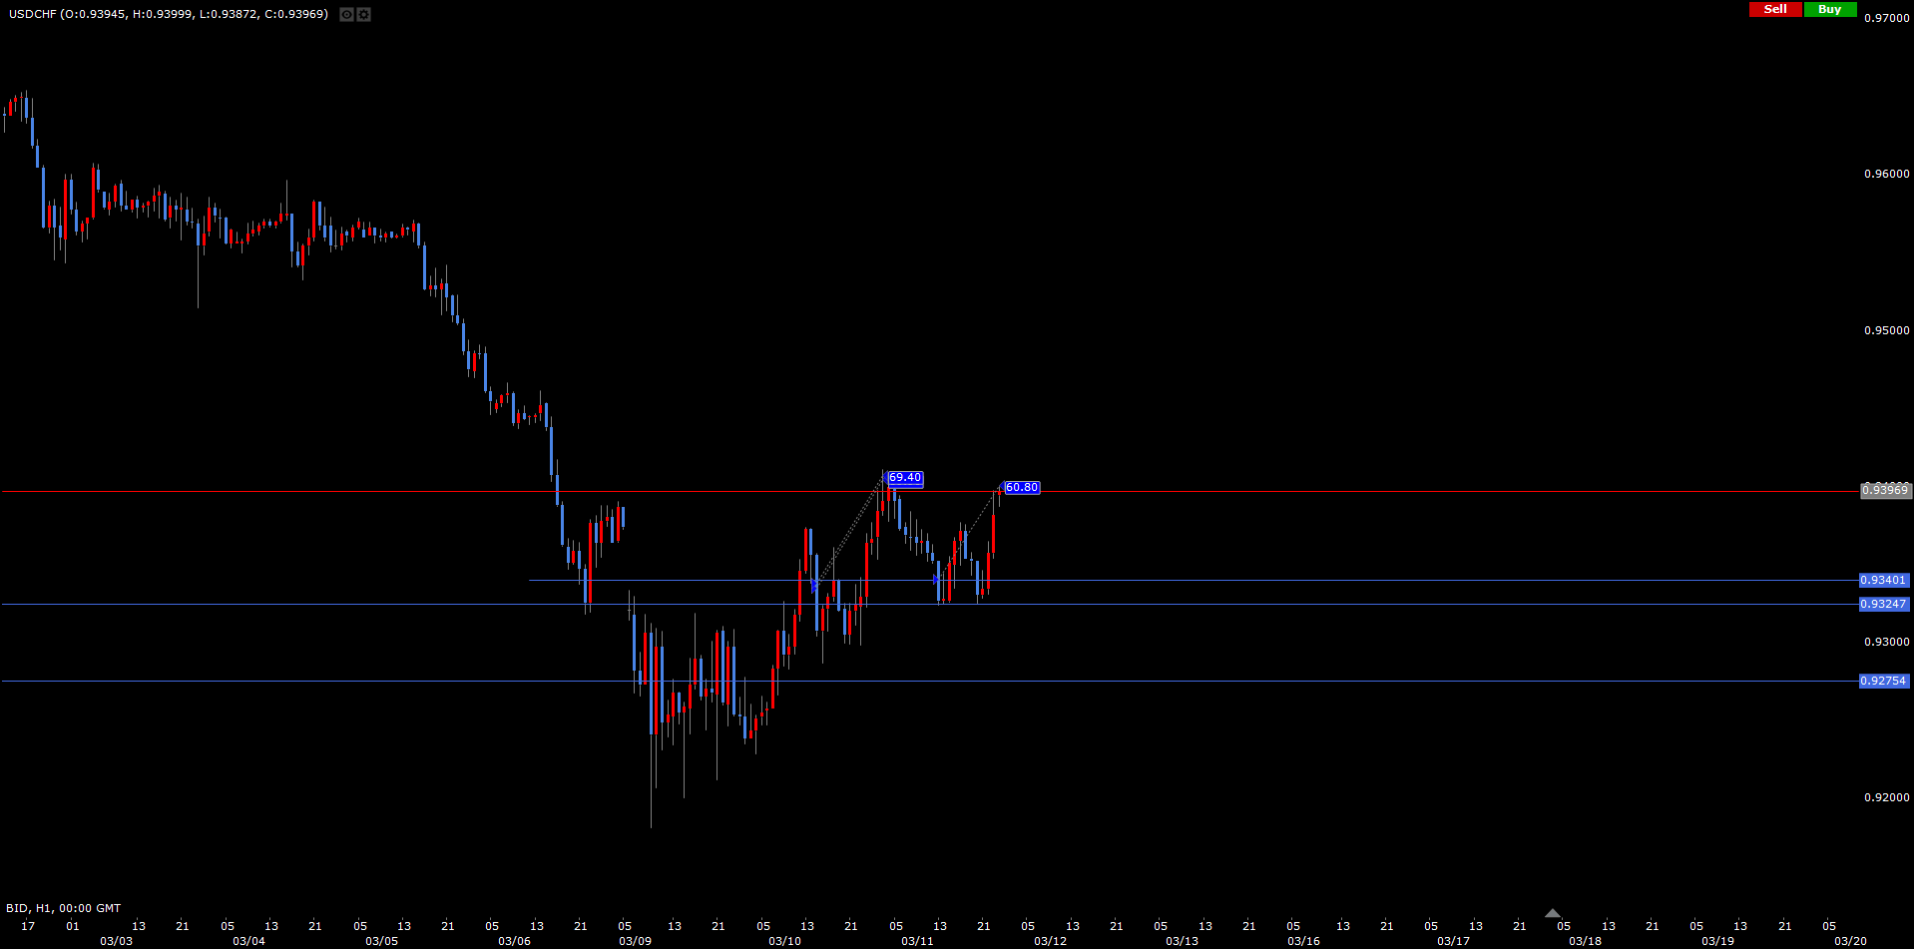Click the blue entry arrow near 03/10 13:00

pyautogui.click(x=815, y=585)
